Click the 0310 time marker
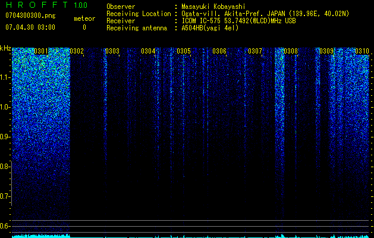The height and width of the screenshot is (238, 374). point(362,51)
